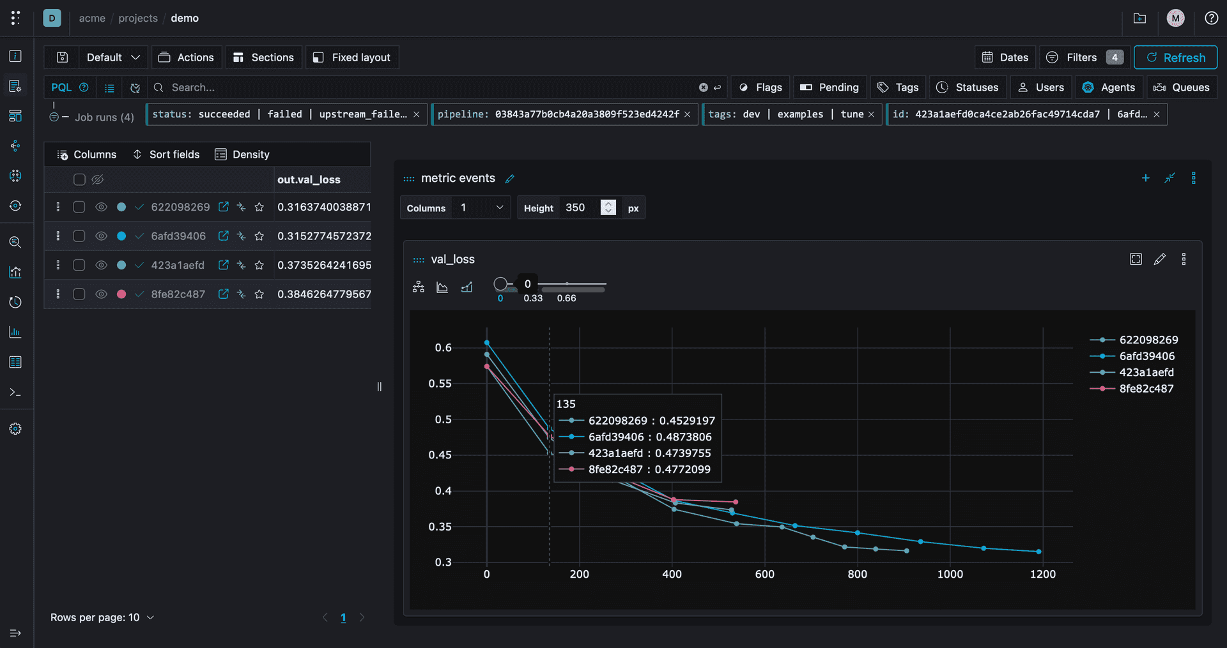Image resolution: width=1227 pixels, height=648 pixels.
Task: Select the dashboard layout icon in left sidebar
Action: (x=15, y=116)
